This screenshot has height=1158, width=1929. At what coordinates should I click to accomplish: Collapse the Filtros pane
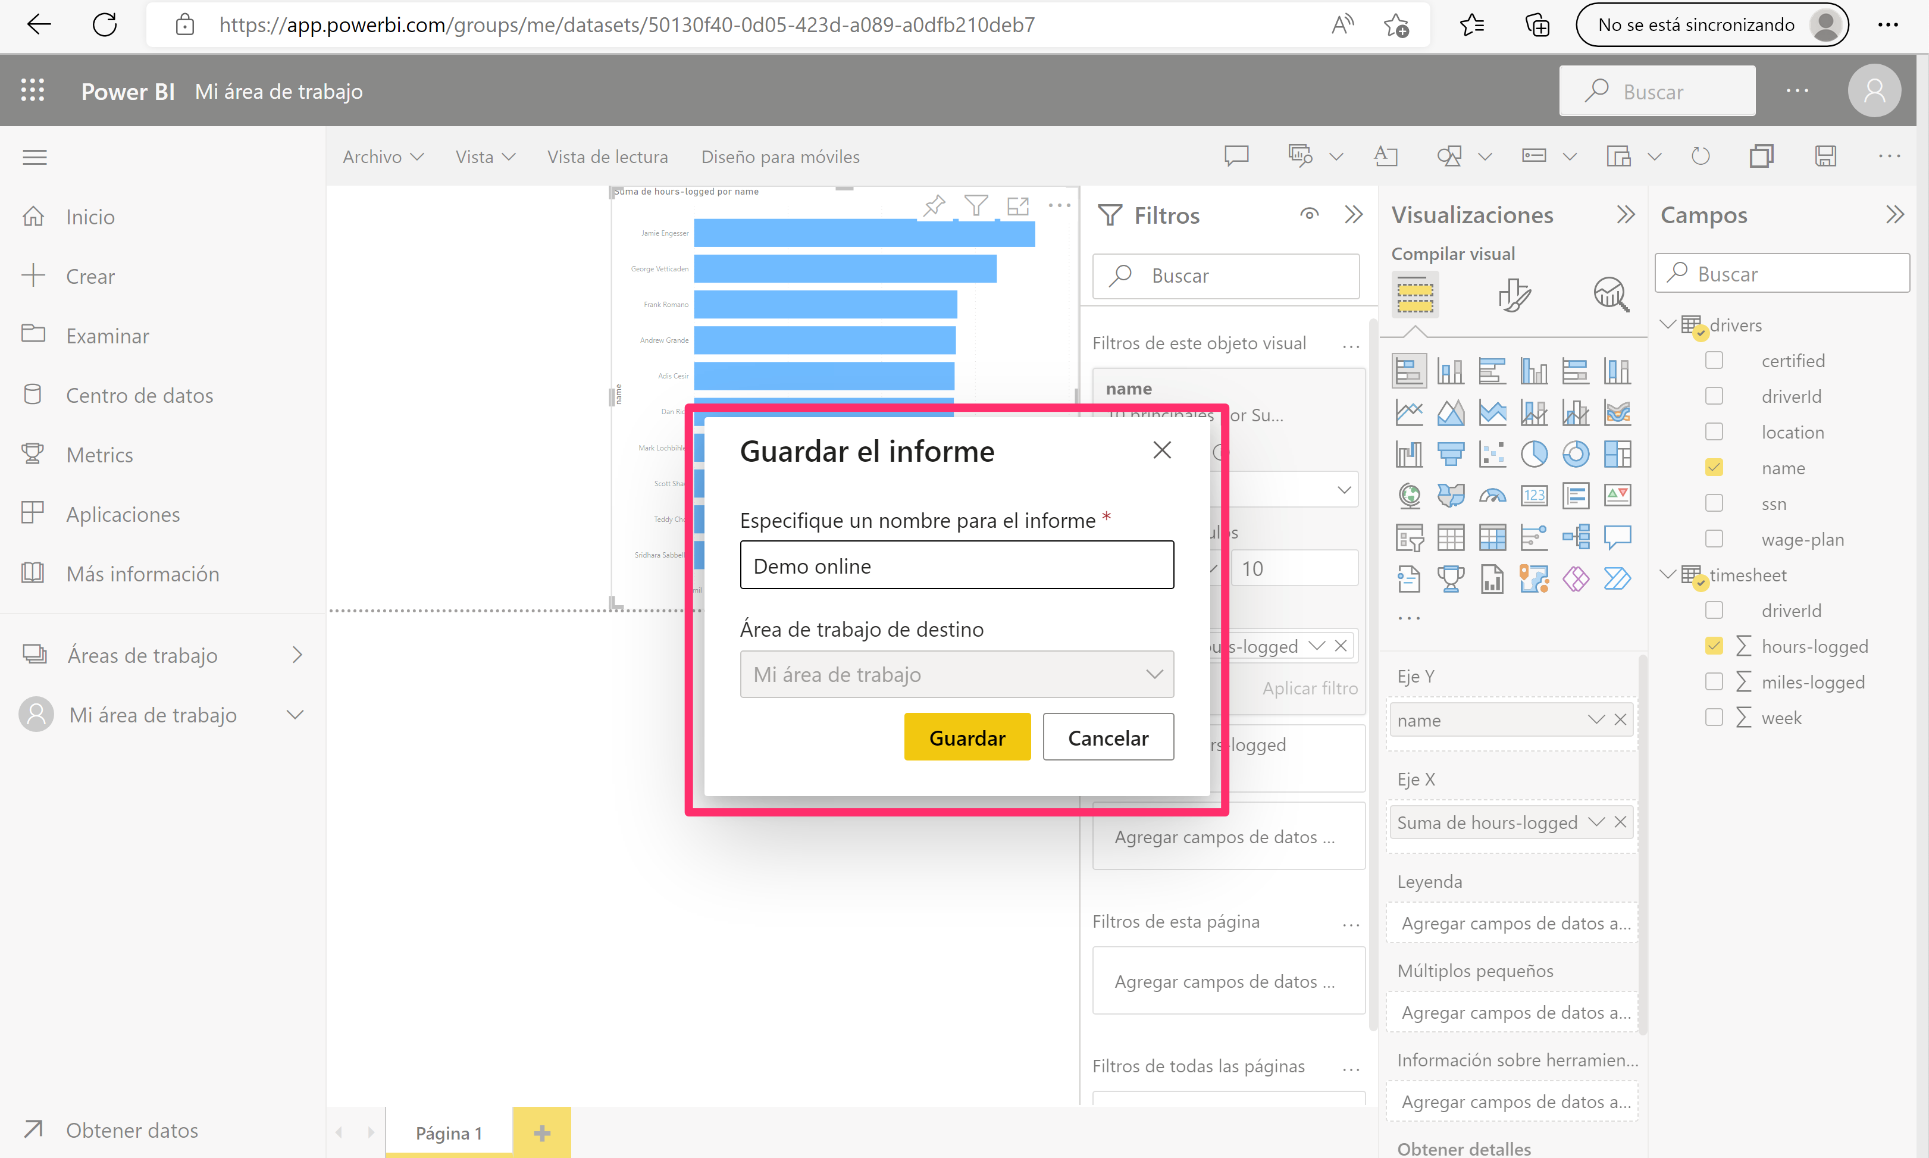(x=1354, y=214)
